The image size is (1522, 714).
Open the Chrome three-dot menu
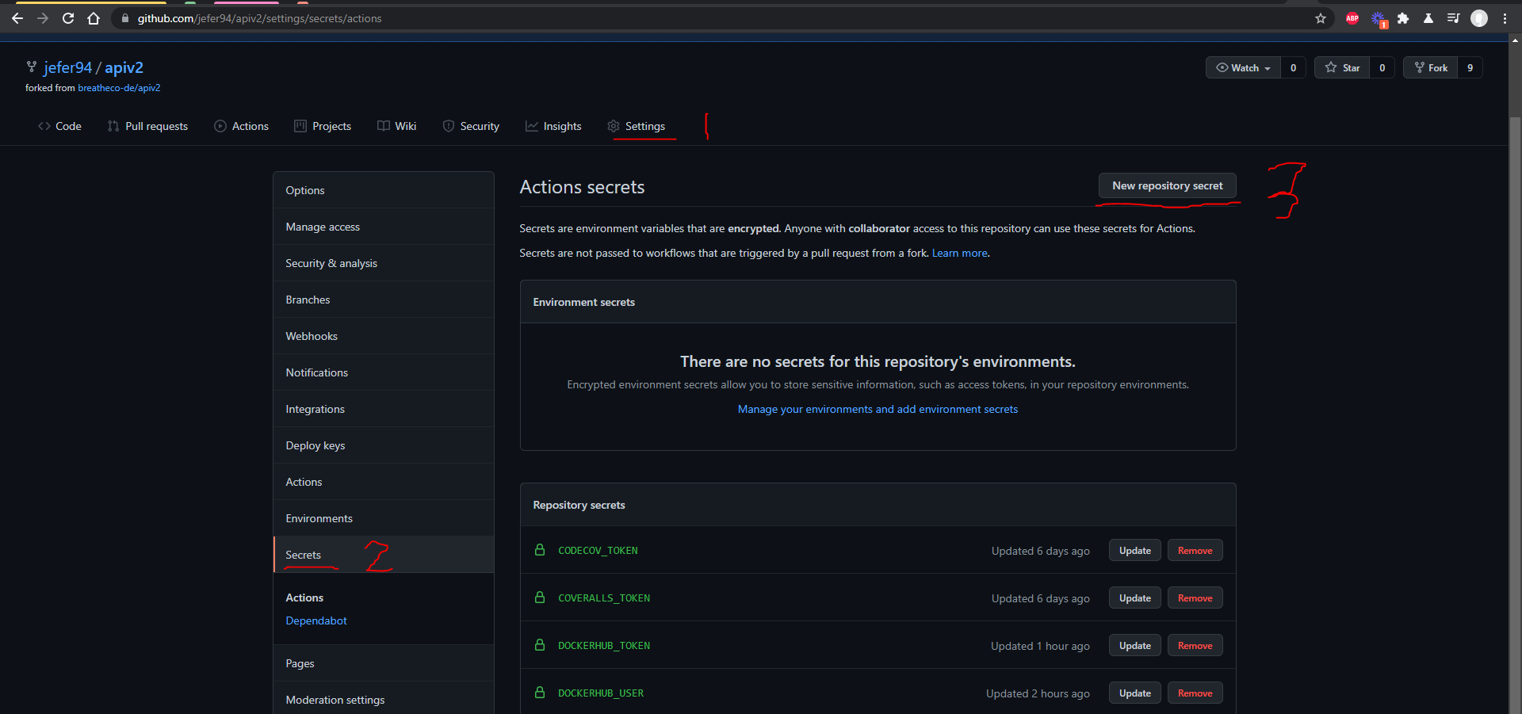1505,18
